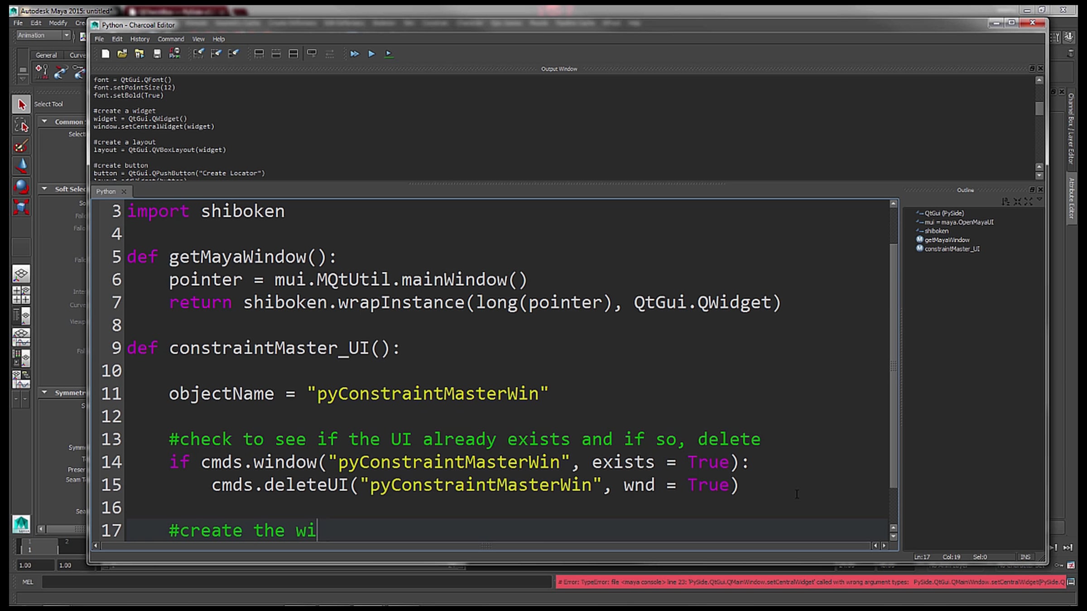The height and width of the screenshot is (611, 1087).
Task: Open and run script folder icon
Action: pyautogui.click(x=139, y=54)
